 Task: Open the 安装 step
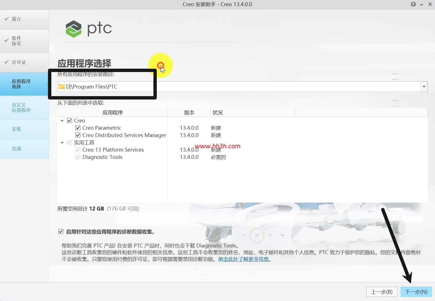click(24, 129)
